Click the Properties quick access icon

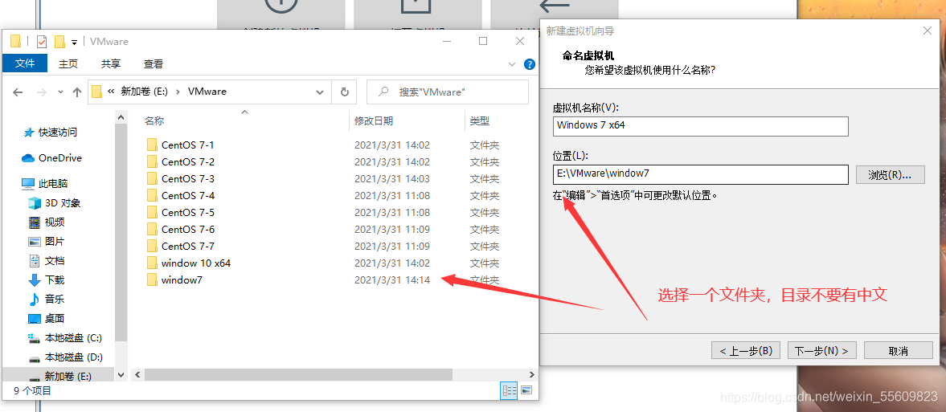(x=42, y=42)
